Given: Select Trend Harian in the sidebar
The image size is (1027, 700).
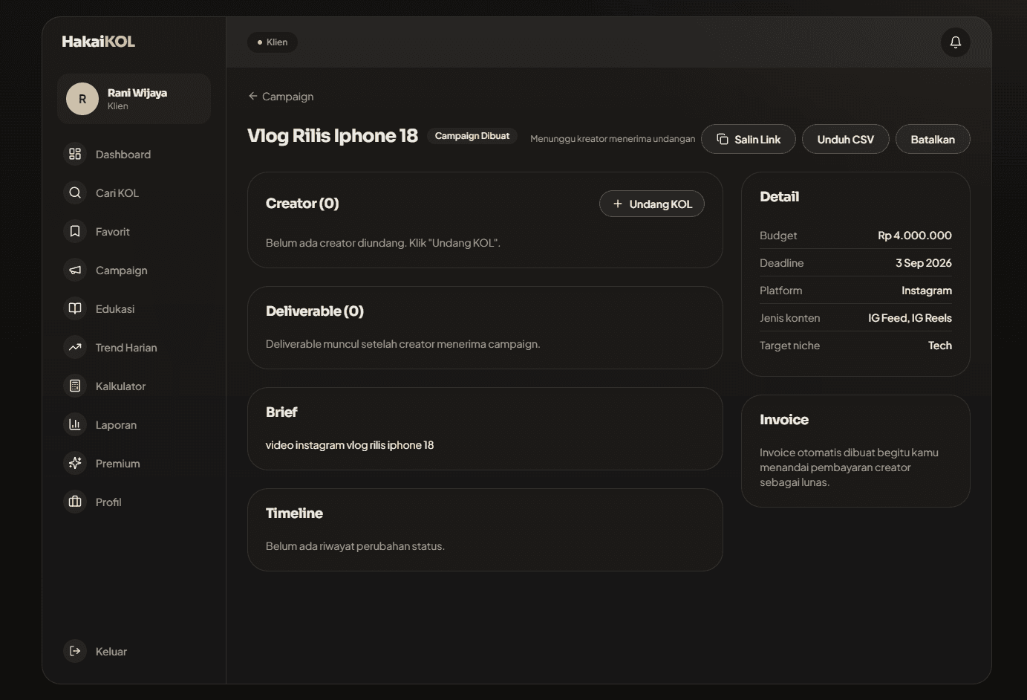Looking at the screenshot, I should pyautogui.click(x=134, y=347).
